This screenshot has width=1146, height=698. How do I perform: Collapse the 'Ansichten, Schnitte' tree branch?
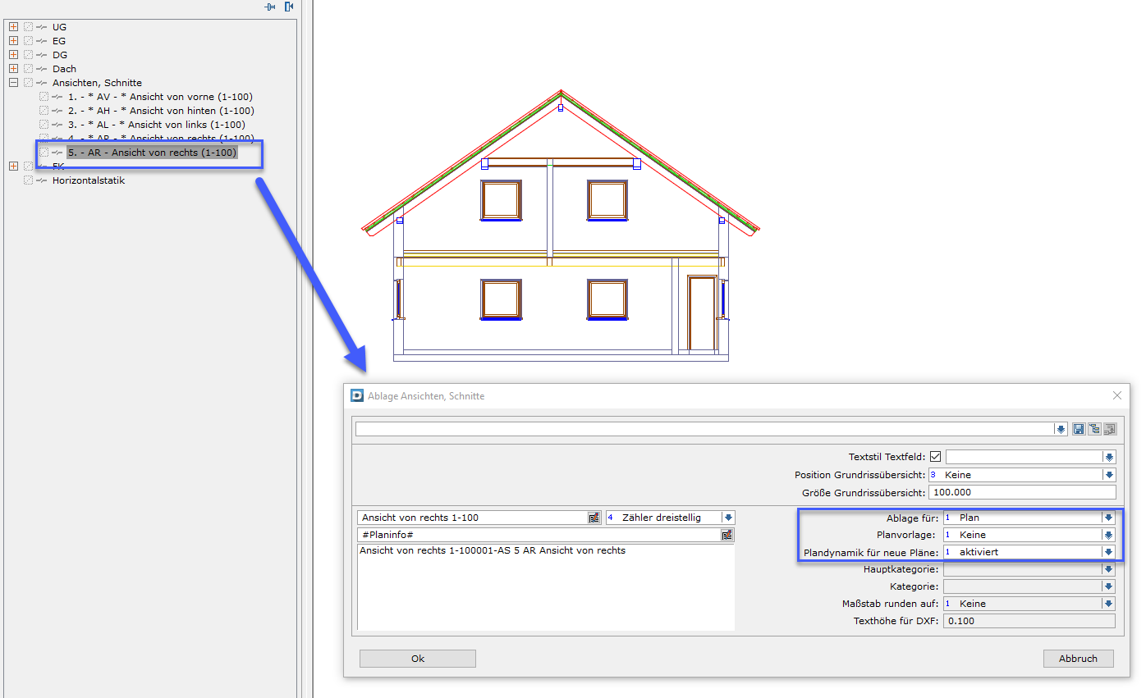pyautogui.click(x=12, y=82)
